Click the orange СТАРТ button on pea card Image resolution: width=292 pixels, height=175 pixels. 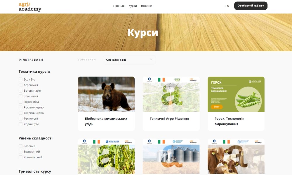click(217, 107)
